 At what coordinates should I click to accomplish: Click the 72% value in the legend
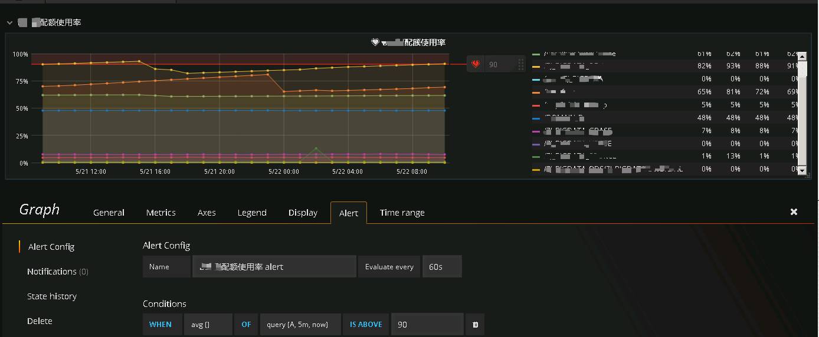[762, 92]
